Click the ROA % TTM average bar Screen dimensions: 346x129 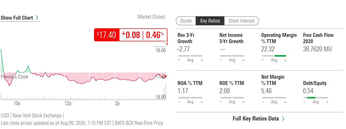190,98
